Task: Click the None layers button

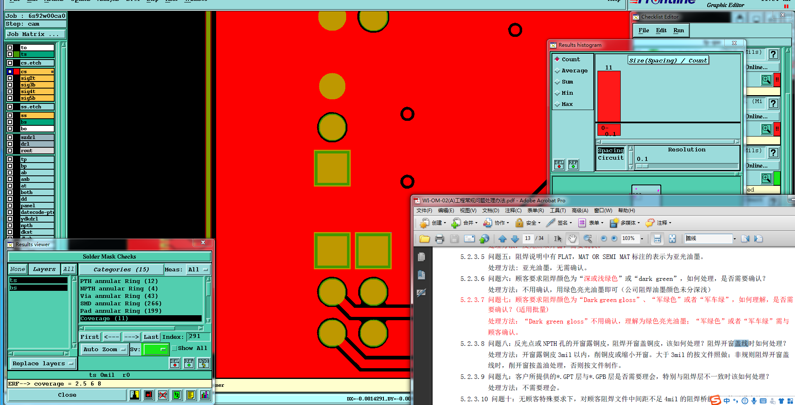Action: 18,269
